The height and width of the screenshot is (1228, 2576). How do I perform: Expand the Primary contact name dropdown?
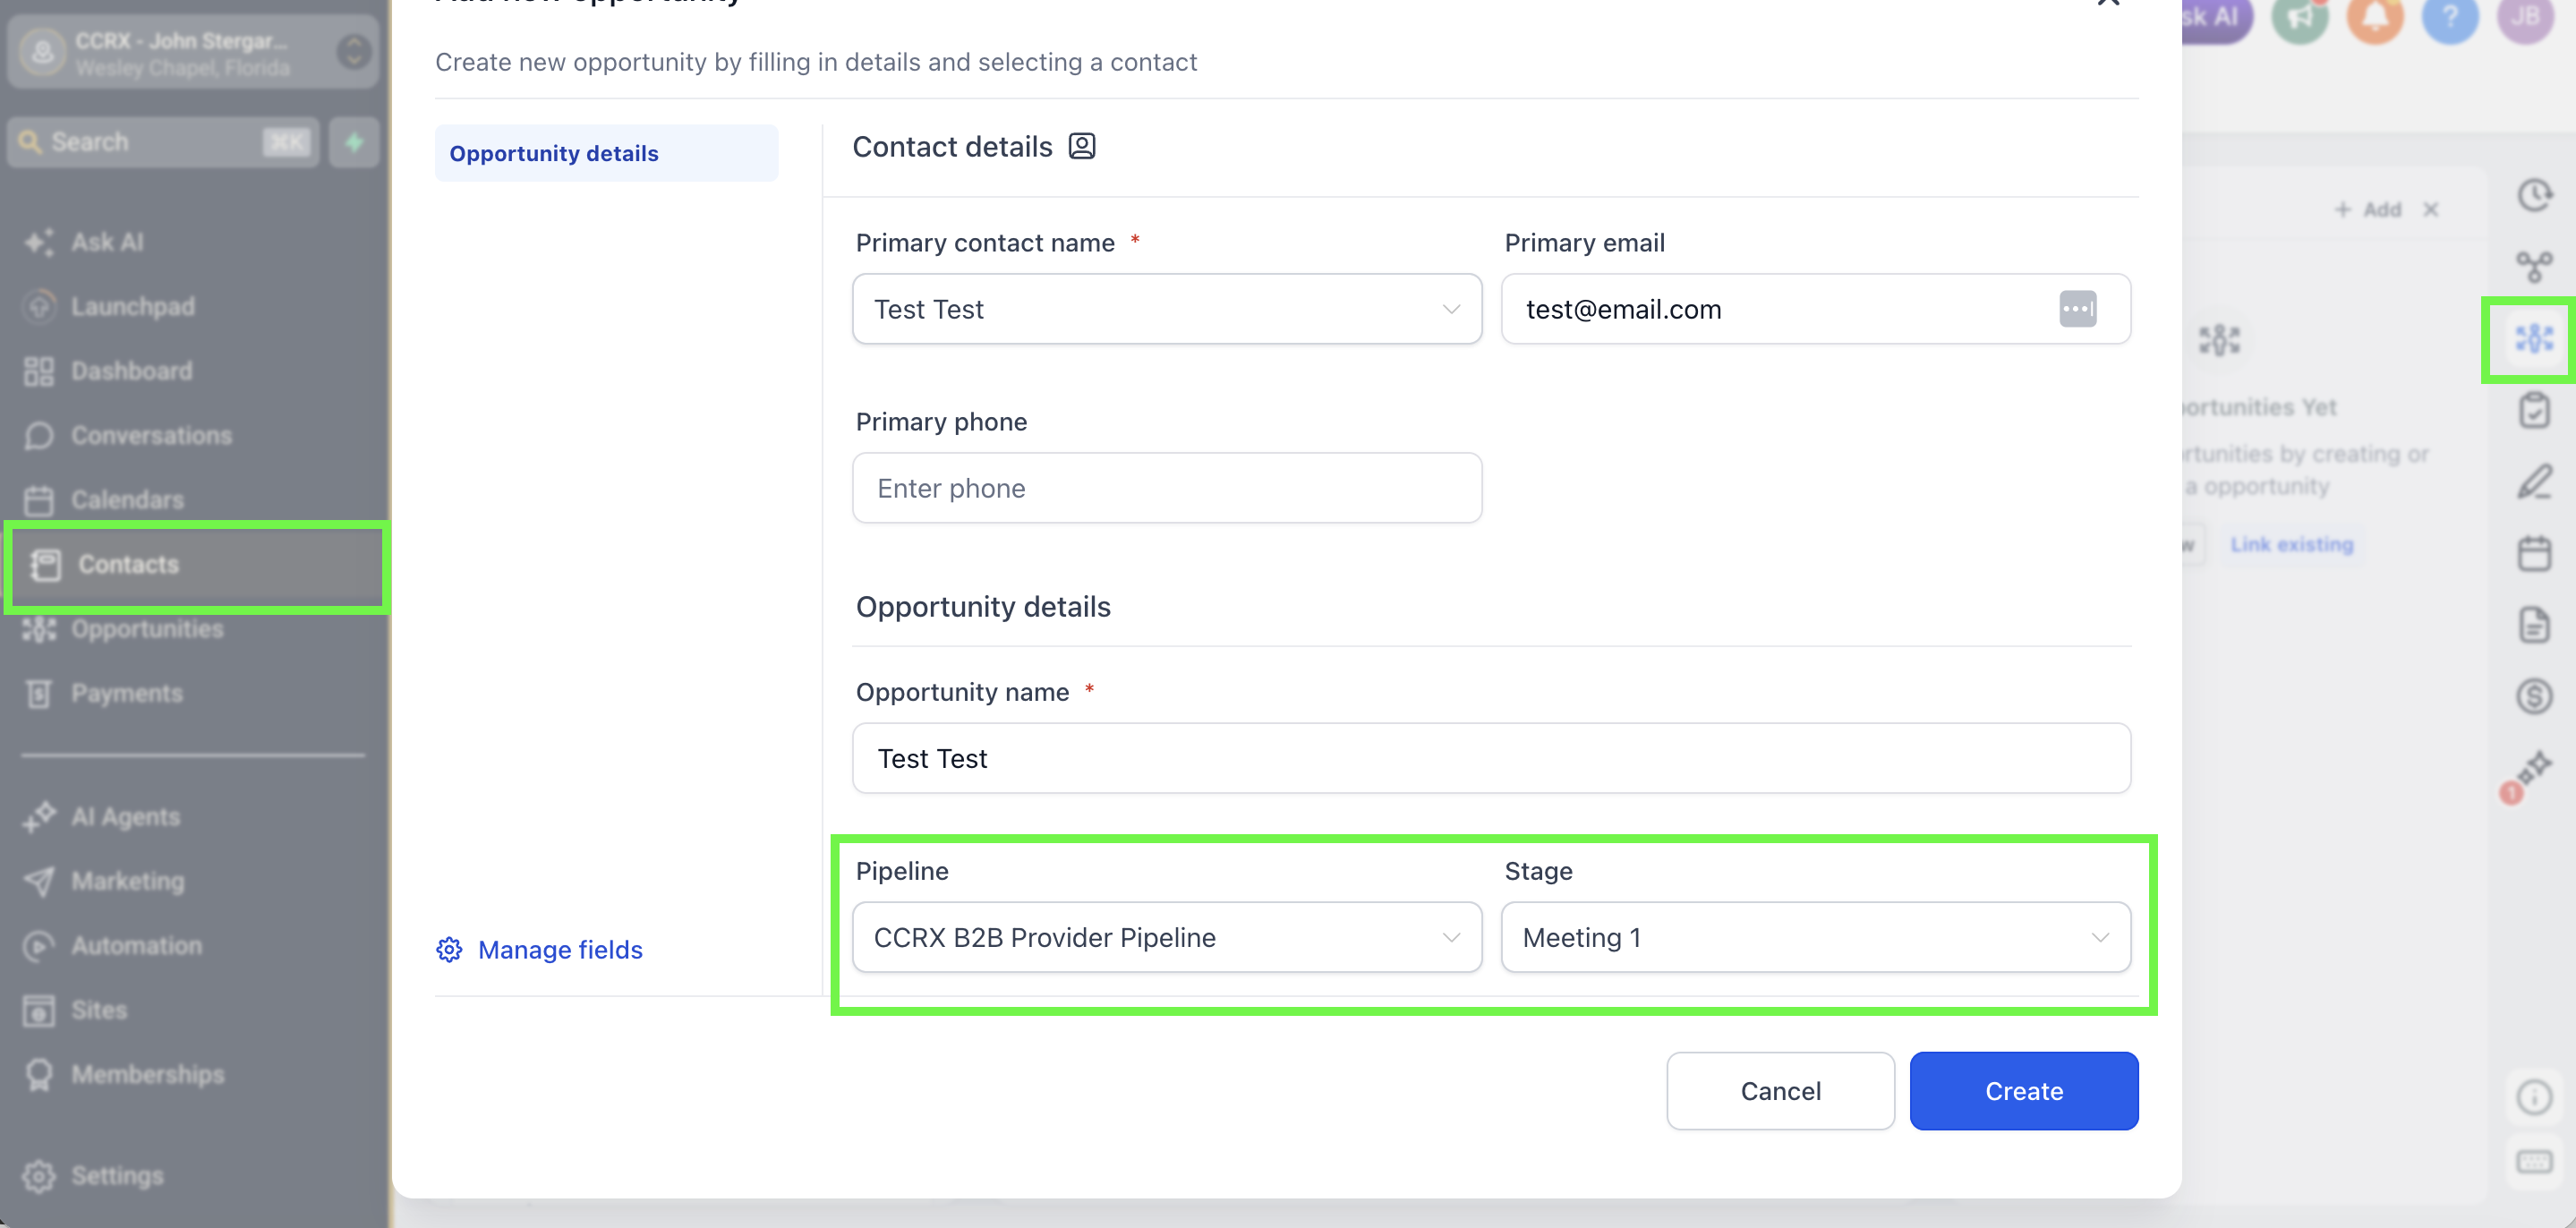coord(1166,309)
